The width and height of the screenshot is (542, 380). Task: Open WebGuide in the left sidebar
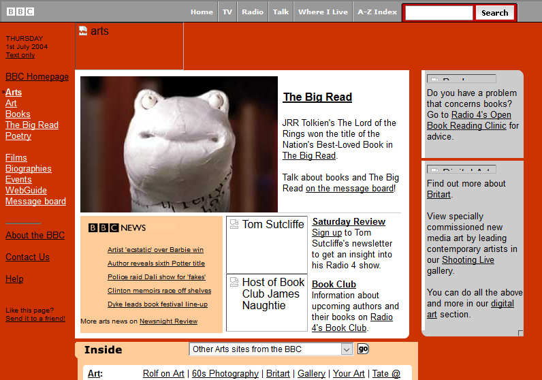click(x=27, y=191)
